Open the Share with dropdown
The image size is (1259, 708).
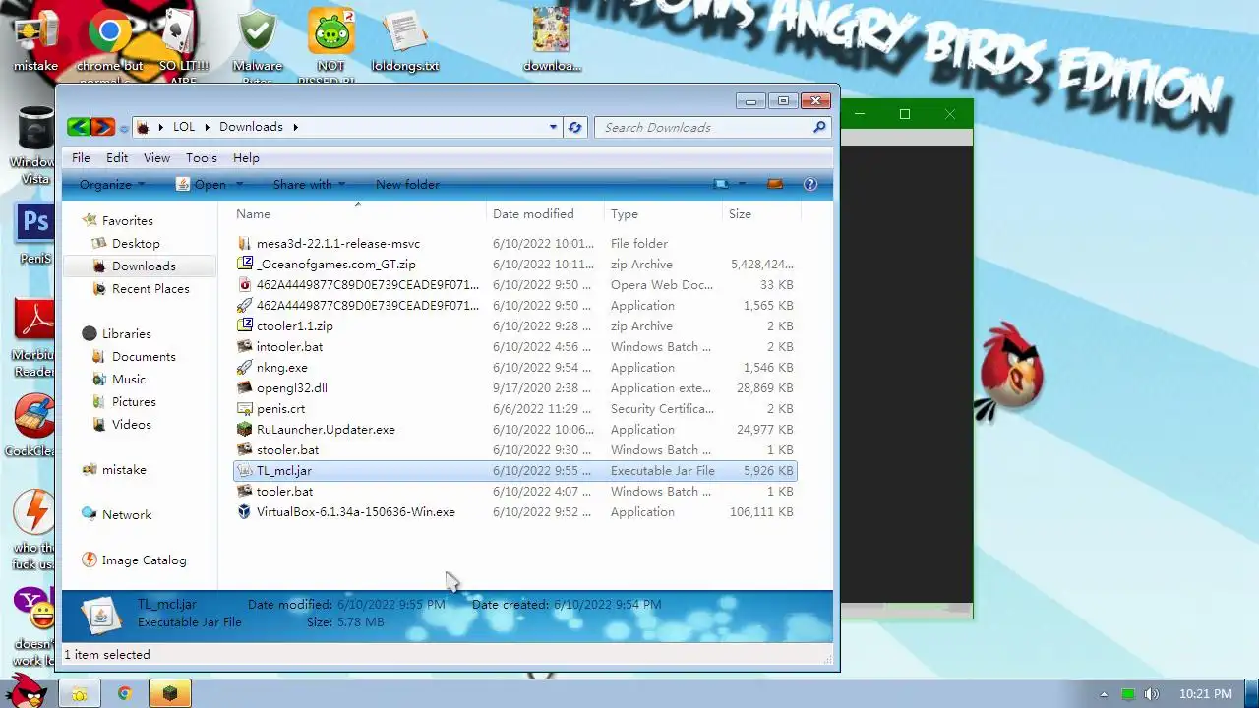(x=310, y=184)
